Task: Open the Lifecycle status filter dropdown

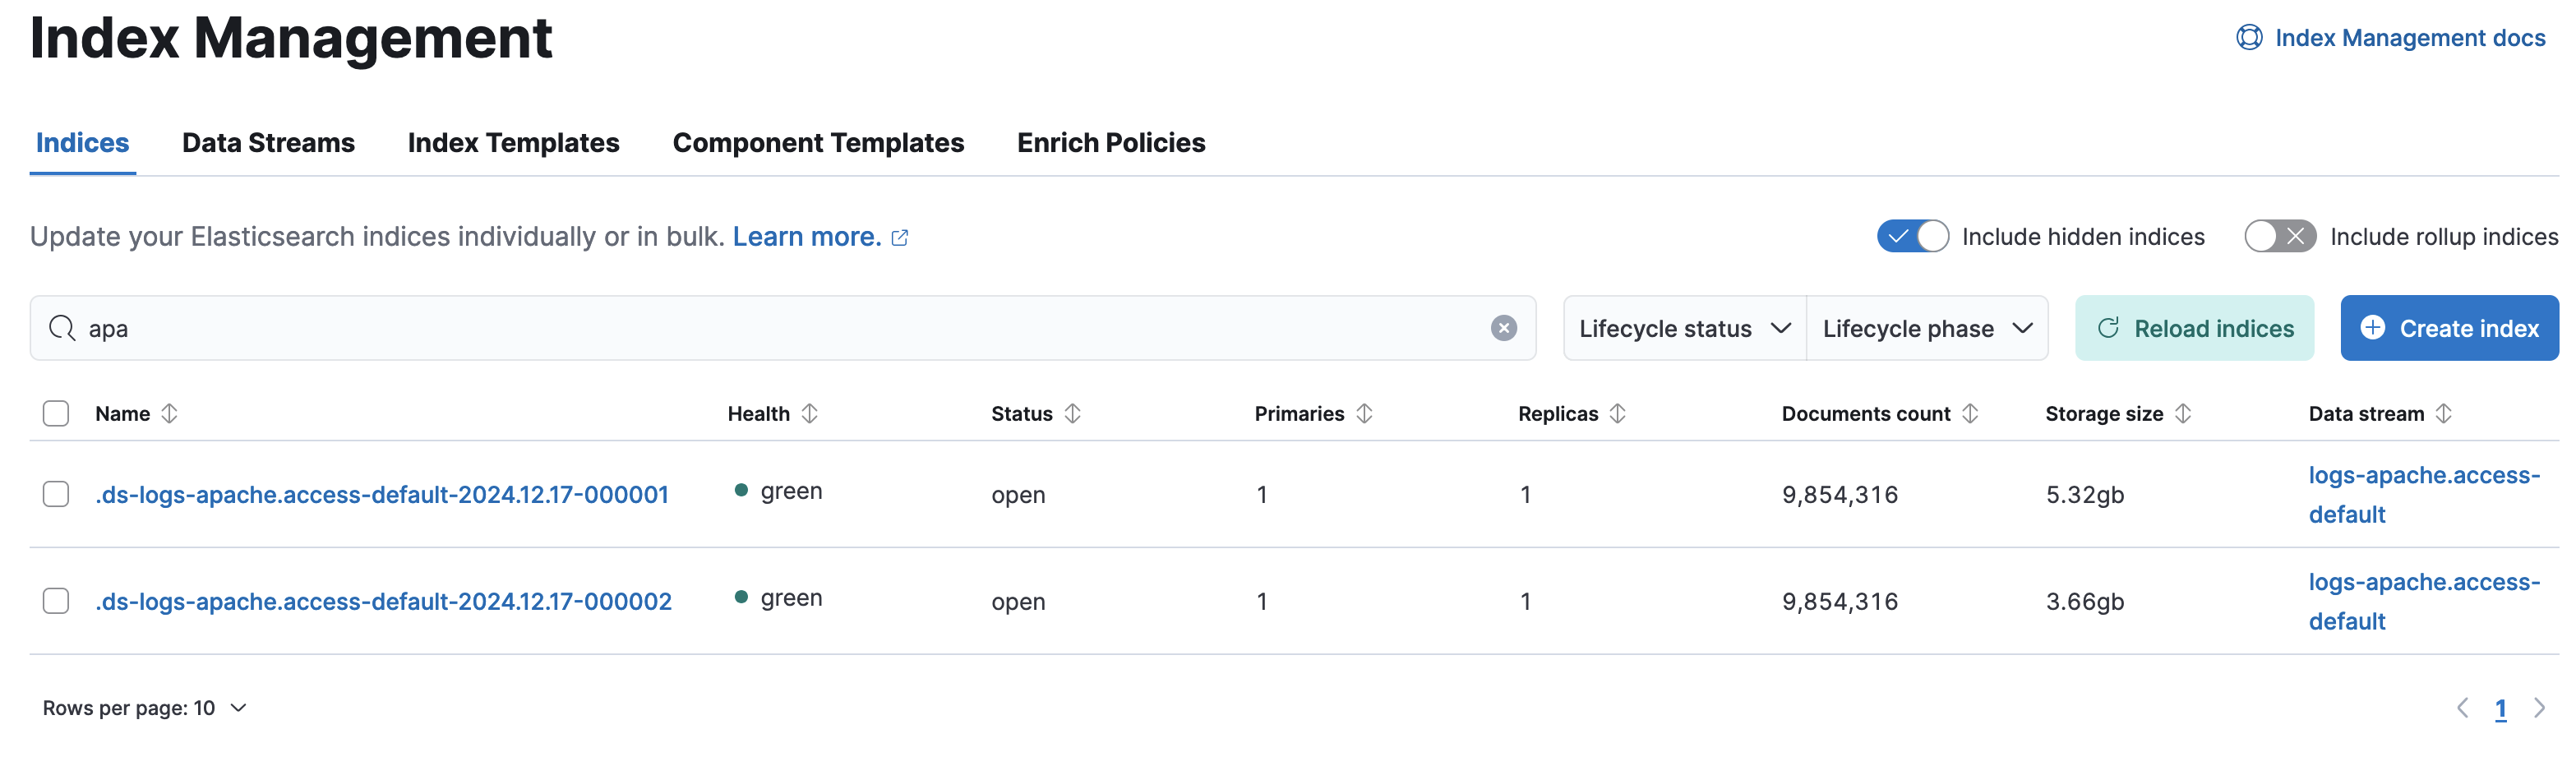Action: [1684, 328]
